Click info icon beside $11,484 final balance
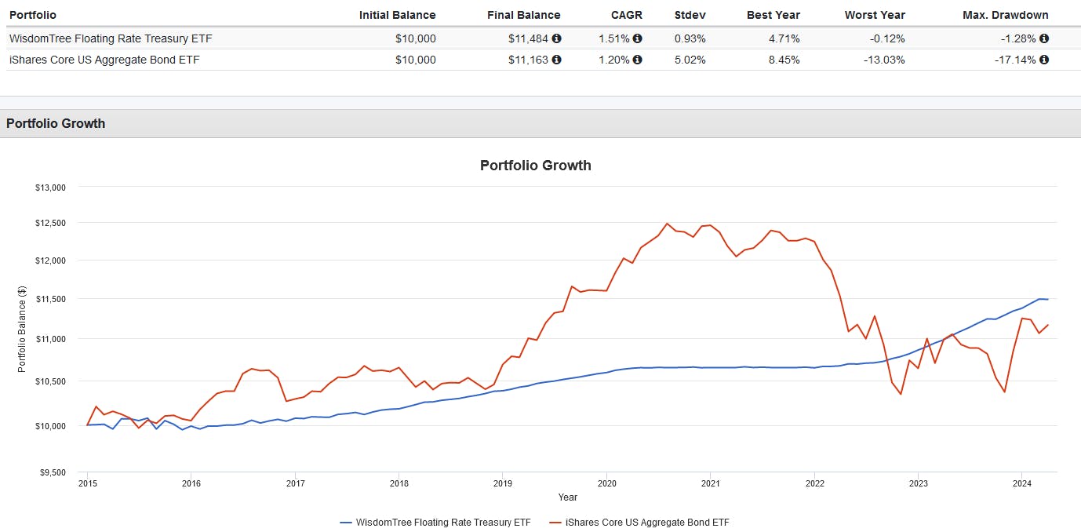This screenshot has height=532, width=1081. click(556, 38)
